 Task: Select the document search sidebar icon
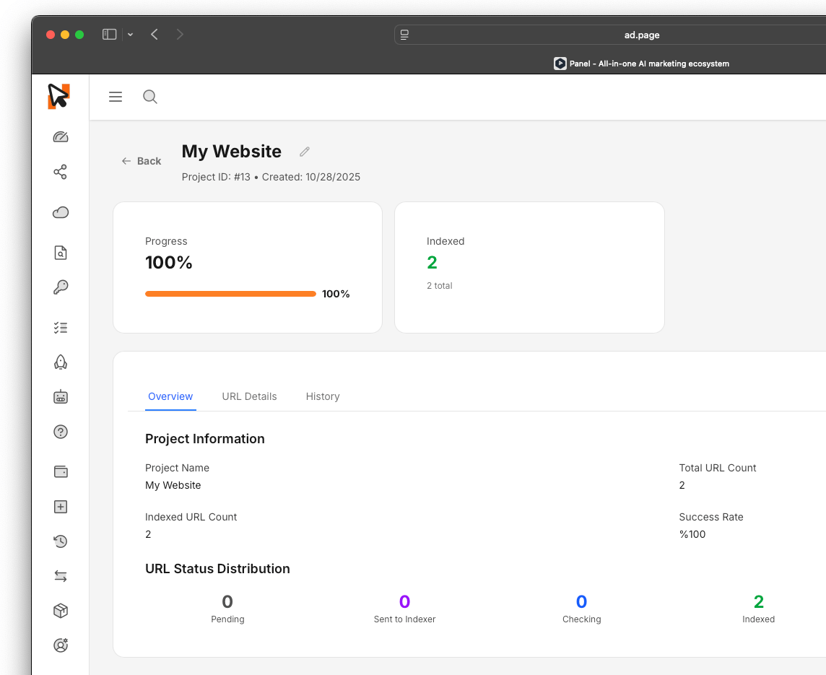(61, 253)
